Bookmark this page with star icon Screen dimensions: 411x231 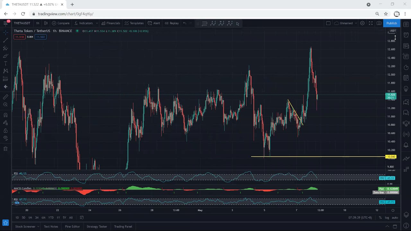[x=386, y=14]
